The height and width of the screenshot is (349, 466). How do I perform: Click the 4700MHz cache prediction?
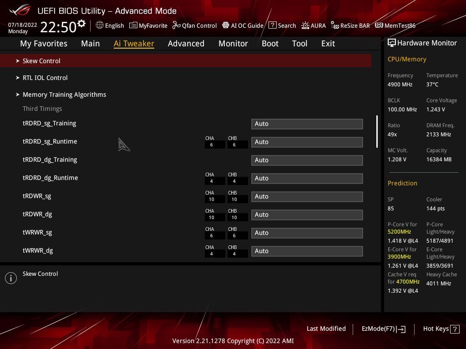point(408,282)
